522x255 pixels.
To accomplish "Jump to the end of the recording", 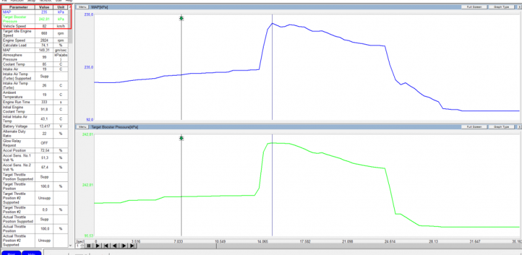I will click(x=132, y=246).
